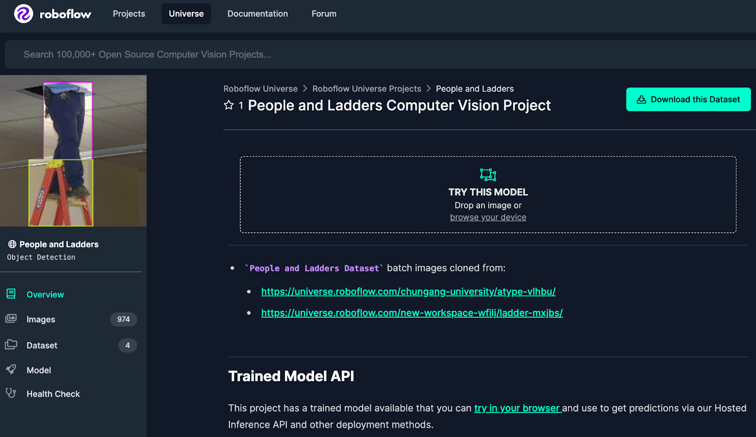Image resolution: width=756 pixels, height=437 pixels.
Task: Click the Roboflow Universe Projects breadcrumb
Action: coord(367,88)
